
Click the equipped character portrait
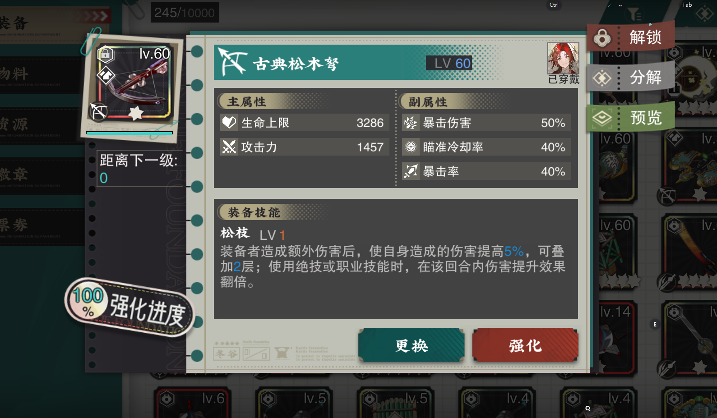pos(563,59)
